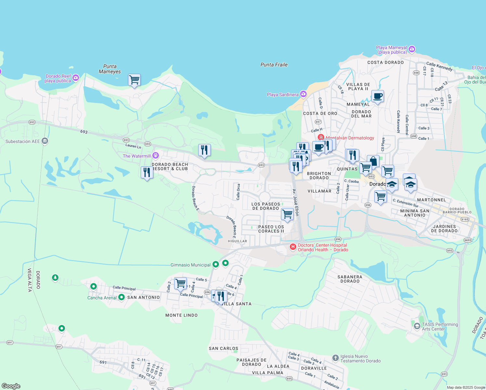Select the VILLAS DE PLAYA II label
Image resolution: width=486 pixels, height=390 pixels.
click(x=358, y=86)
